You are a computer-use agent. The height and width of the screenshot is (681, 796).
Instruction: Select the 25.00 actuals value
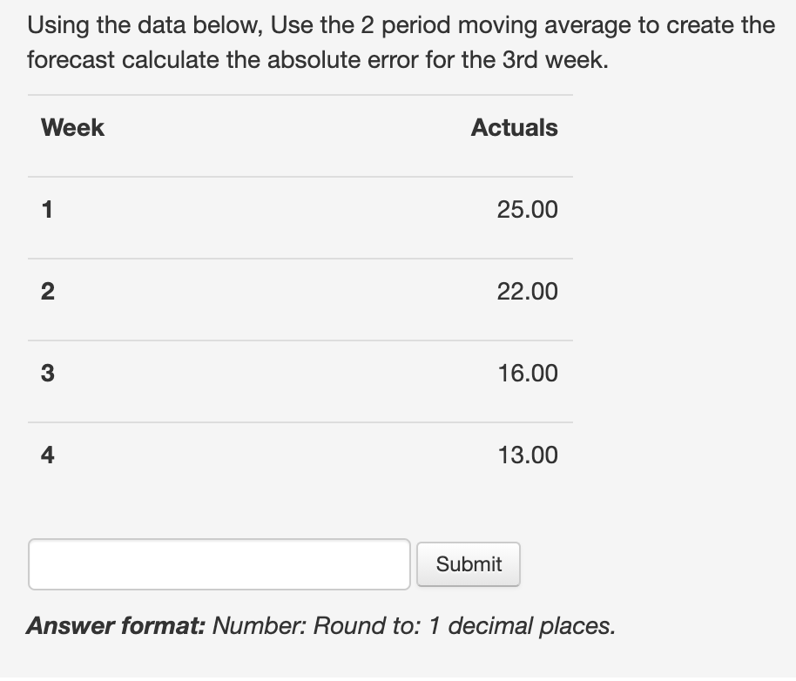525,209
